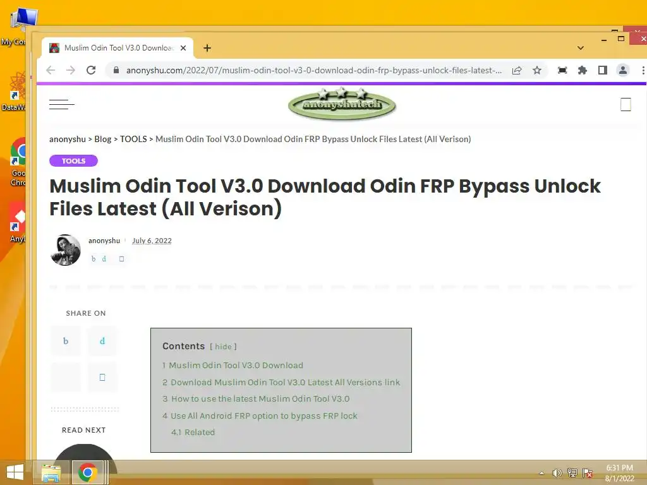Open the Action Center flag icon

point(588,473)
